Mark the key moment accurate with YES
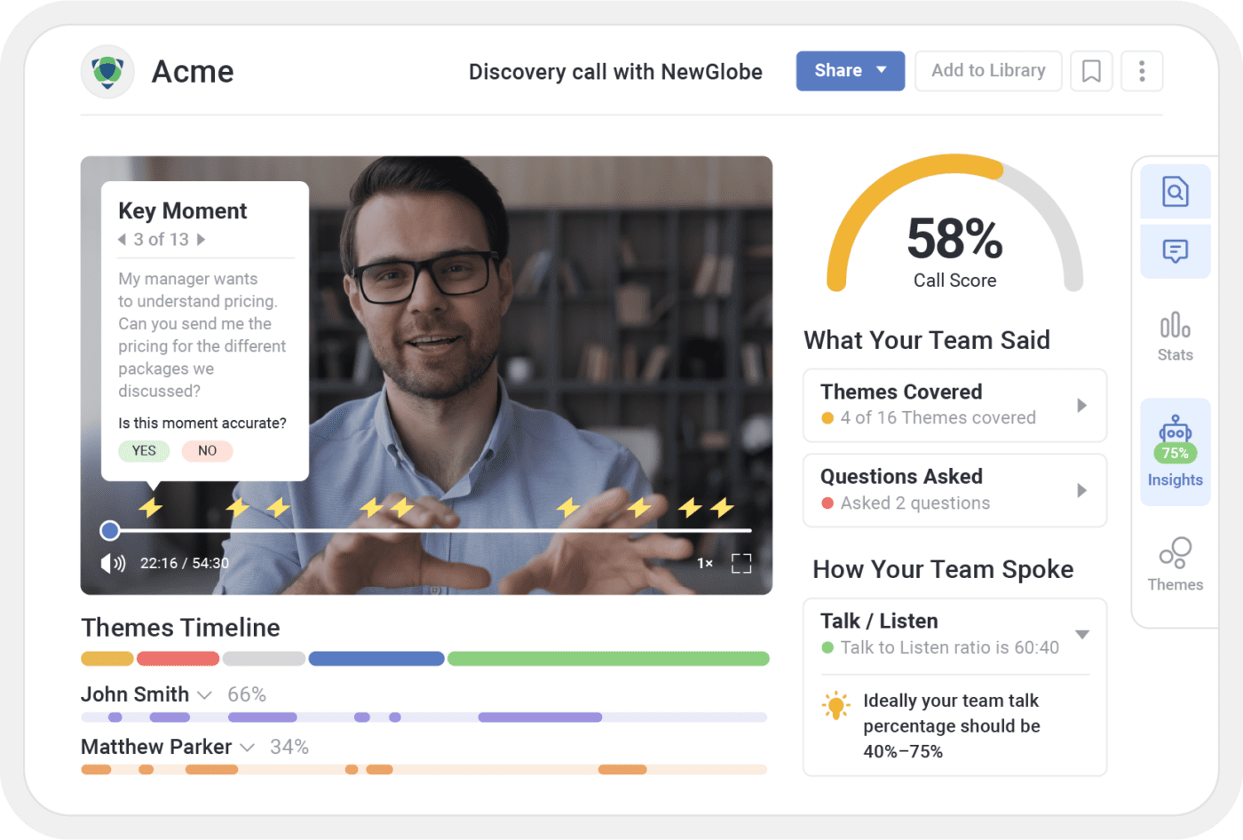The height and width of the screenshot is (840, 1243). point(143,450)
